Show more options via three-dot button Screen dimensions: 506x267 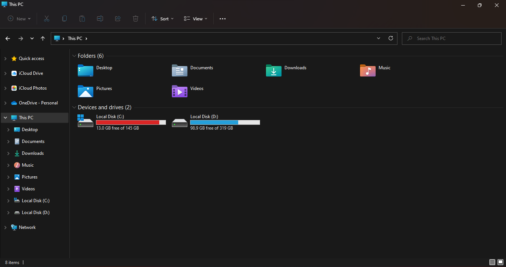click(x=222, y=19)
